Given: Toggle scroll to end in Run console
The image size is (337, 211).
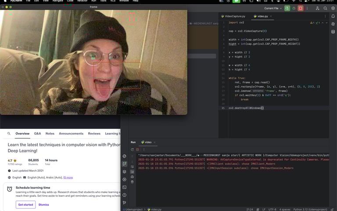Looking at the screenshot, I should [x=132, y=172].
